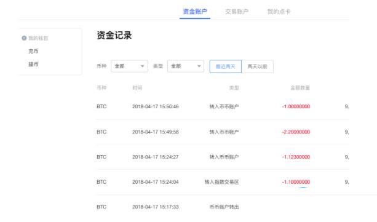Image resolution: width=377 pixels, height=222 pixels.
Task: Expand the 币种 dropdown set to 全部
Action: (129, 66)
